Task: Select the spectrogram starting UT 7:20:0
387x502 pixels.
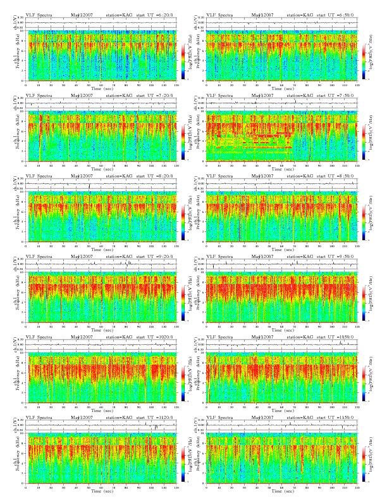Action: [x=101, y=136]
